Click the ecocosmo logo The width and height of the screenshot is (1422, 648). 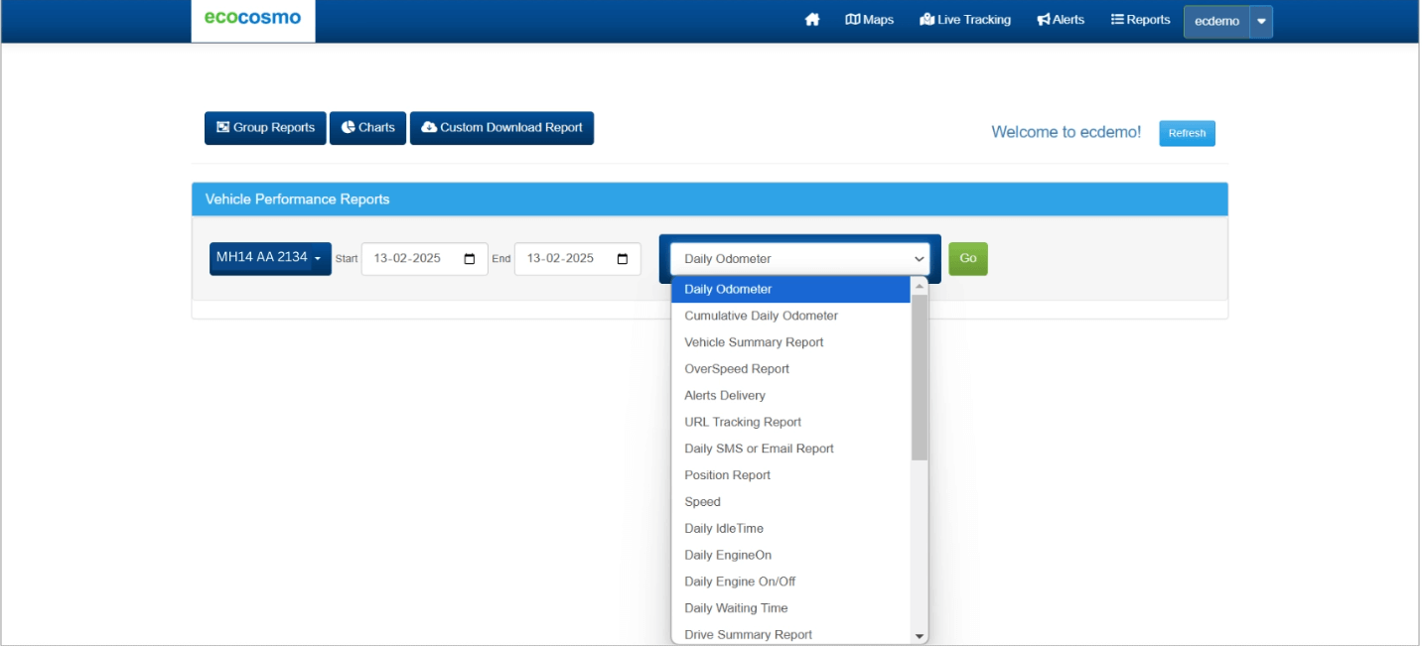[x=252, y=18]
